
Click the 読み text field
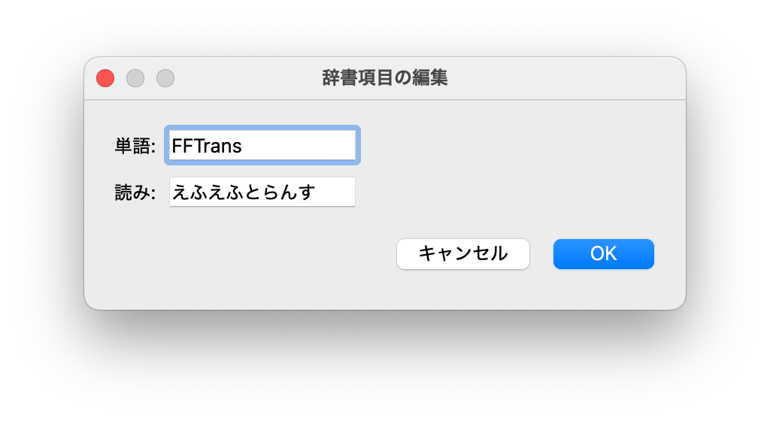coord(262,192)
